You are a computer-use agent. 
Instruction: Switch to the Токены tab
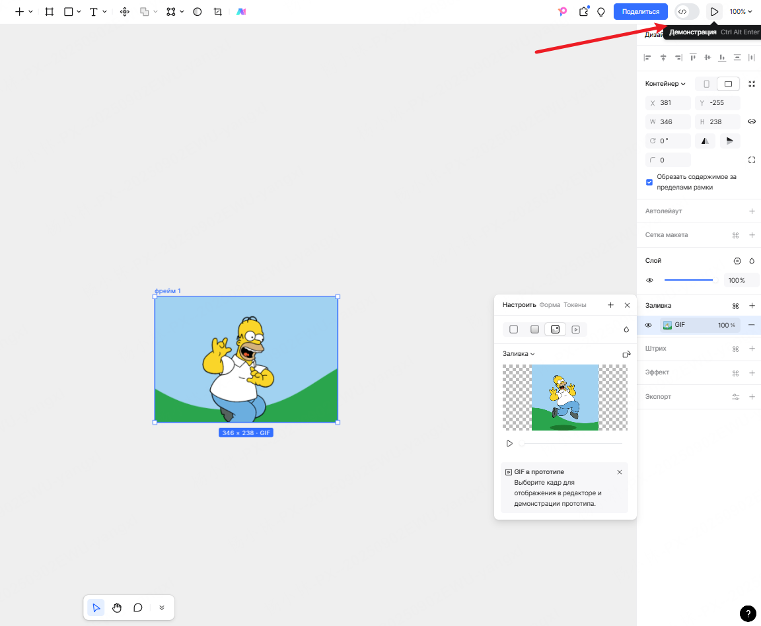[575, 305]
